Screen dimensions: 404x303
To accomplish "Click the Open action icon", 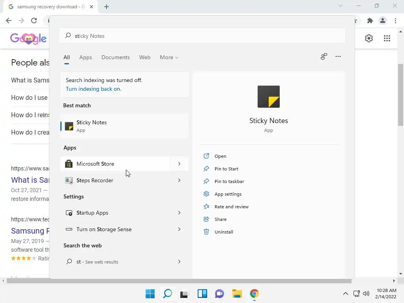I will pyautogui.click(x=206, y=156).
